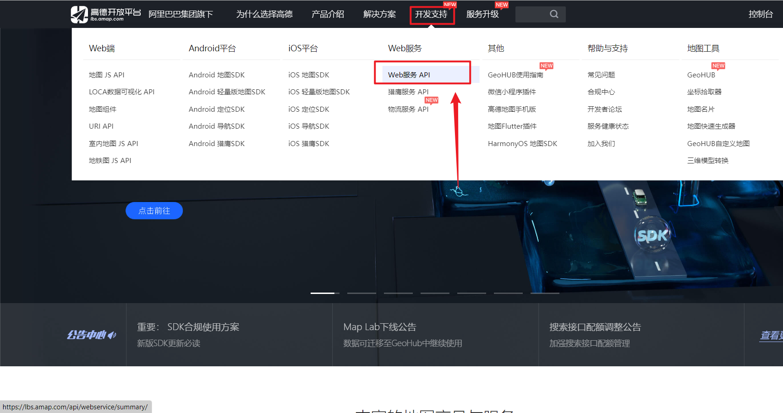
Task: Open the 产品介绍 menu
Action: click(x=328, y=14)
